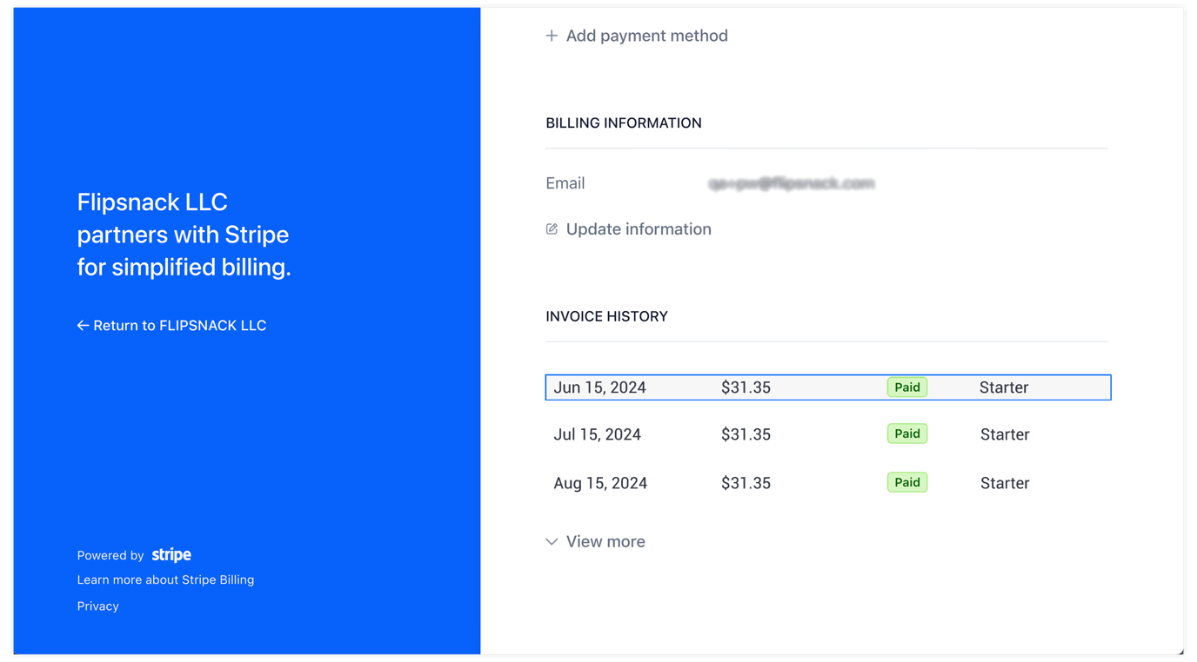This screenshot has width=1197, height=662.
Task: Click the $31.35 amount on the Aug 15 invoice
Action: click(746, 482)
